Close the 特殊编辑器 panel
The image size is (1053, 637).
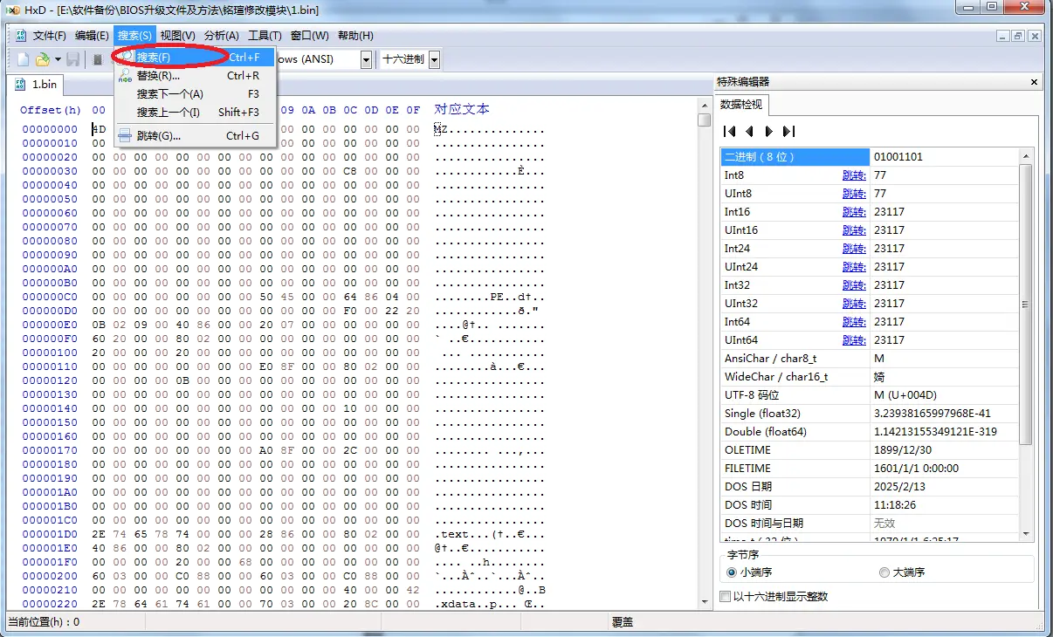pos(1035,82)
